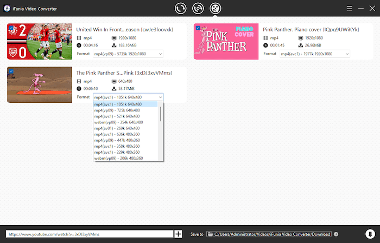Open the video Convert tab icon
Screen dimensions: 380x243
180,9
